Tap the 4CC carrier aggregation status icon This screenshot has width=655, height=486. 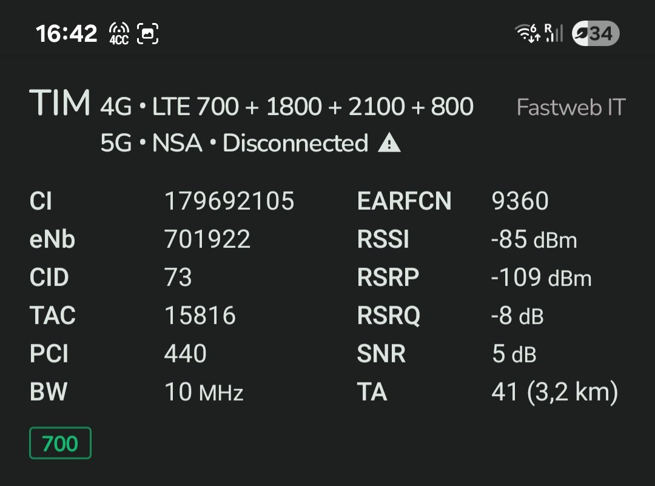click(x=119, y=33)
